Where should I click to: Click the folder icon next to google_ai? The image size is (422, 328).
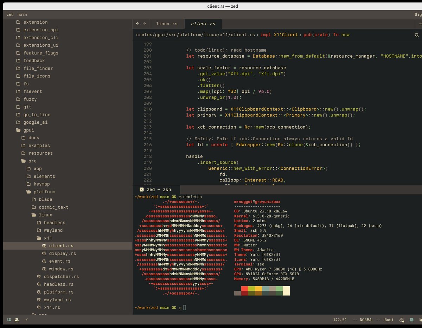pyautogui.click(x=18, y=122)
